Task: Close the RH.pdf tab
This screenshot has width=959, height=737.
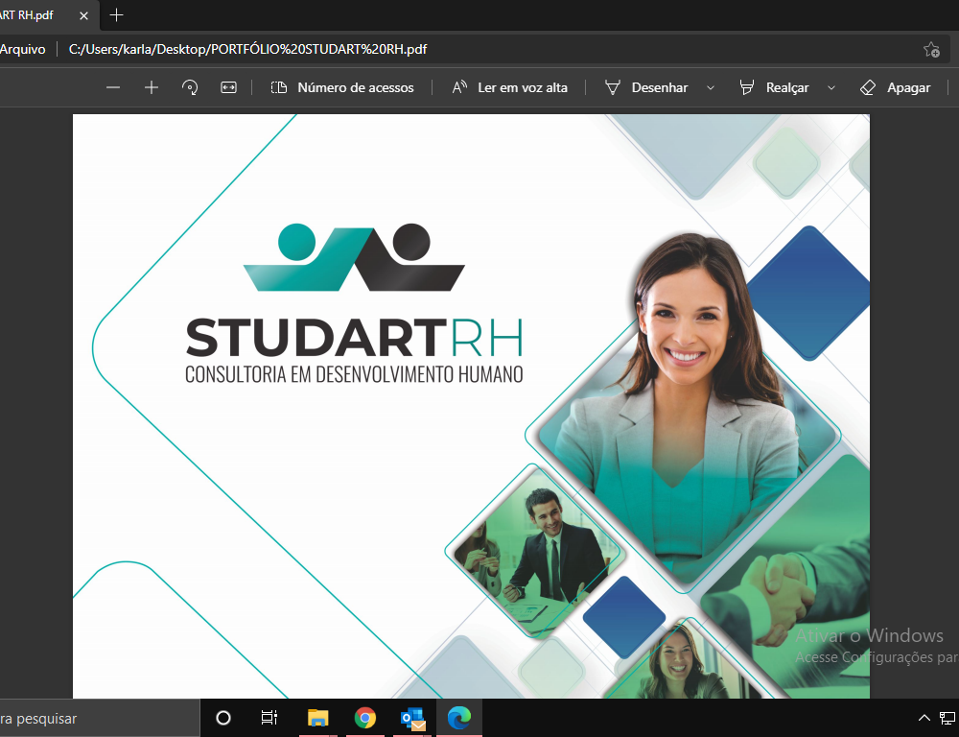Action: (x=83, y=15)
